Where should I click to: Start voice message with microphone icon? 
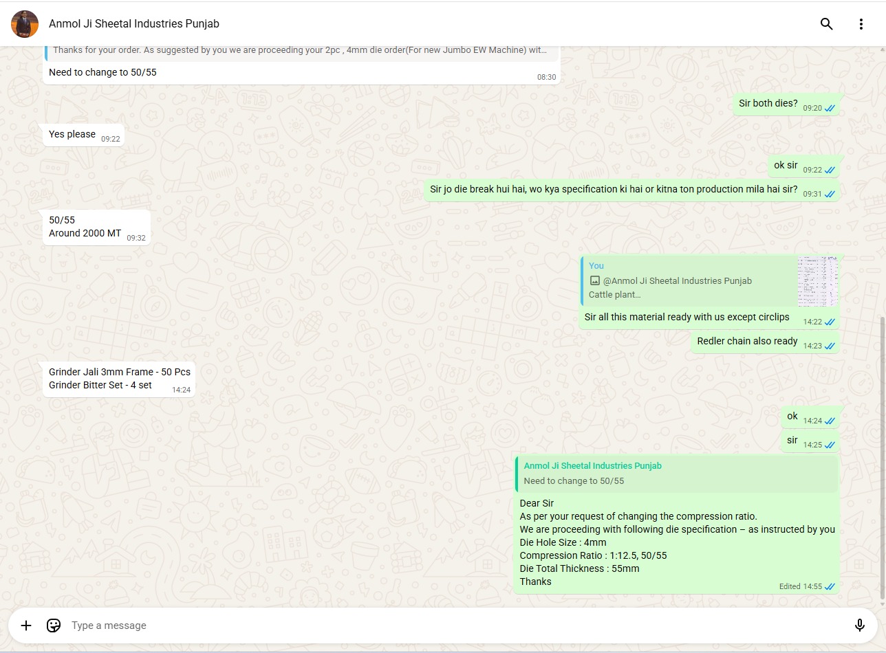click(x=859, y=625)
